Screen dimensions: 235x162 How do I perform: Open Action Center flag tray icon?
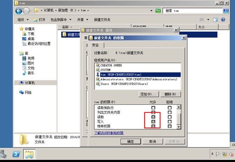(x=218, y=154)
